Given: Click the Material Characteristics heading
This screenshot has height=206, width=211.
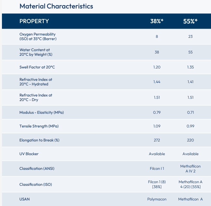Looking at the screenshot, I should [x=56, y=6].
